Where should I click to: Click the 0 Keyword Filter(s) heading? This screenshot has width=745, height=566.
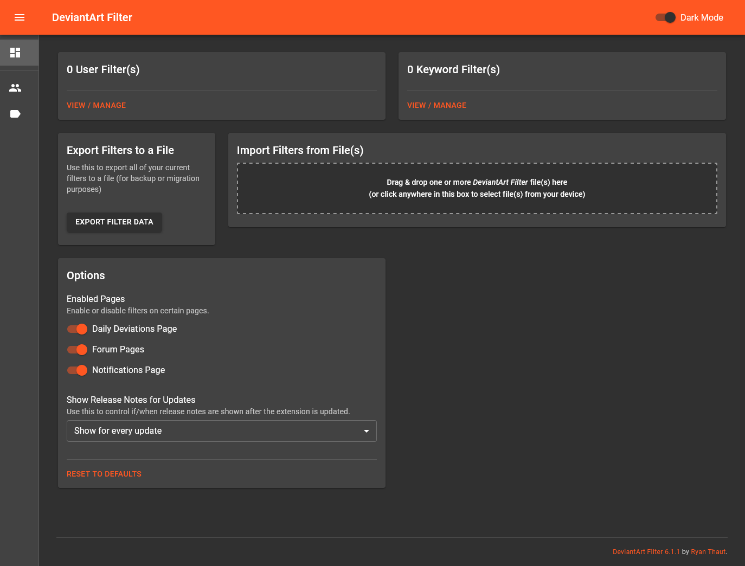click(x=453, y=69)
